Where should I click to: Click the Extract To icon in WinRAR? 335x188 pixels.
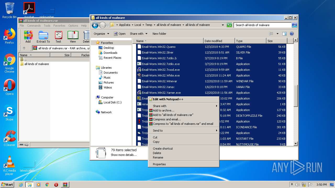[43, 37]
